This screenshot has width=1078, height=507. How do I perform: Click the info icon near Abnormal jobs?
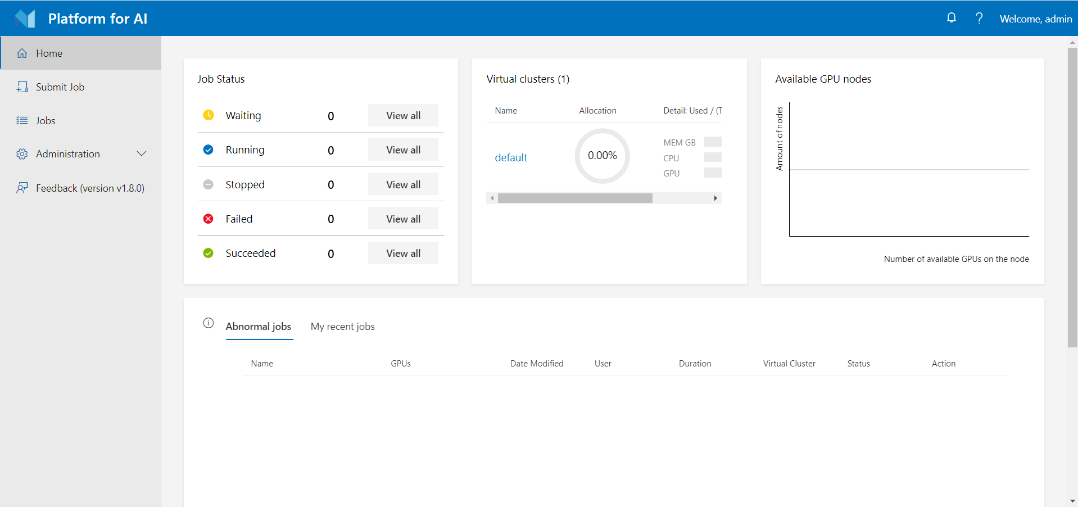click(208, 323)
